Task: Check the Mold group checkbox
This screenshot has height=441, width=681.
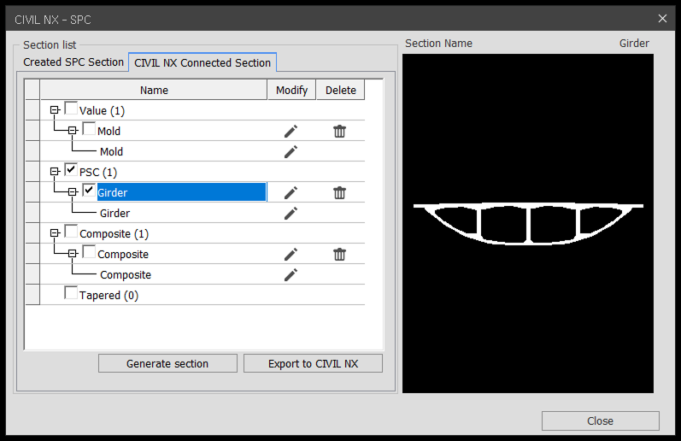Action: tap(89, 128)
